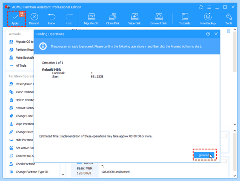This screenshot has width=240, height=181.
Task: Choose Convert to Logical in sidebar
Action: 22,156
